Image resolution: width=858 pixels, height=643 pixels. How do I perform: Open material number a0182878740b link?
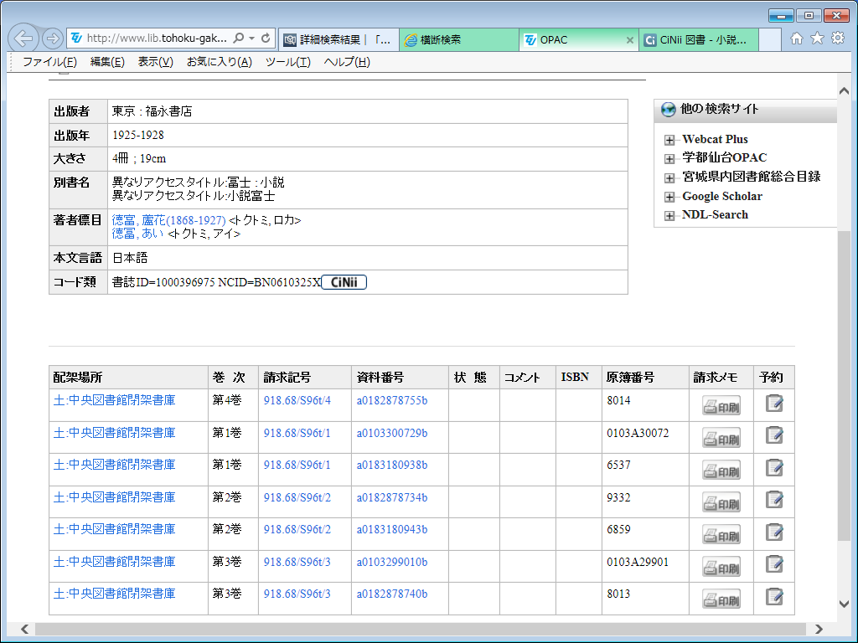(392, 594)
